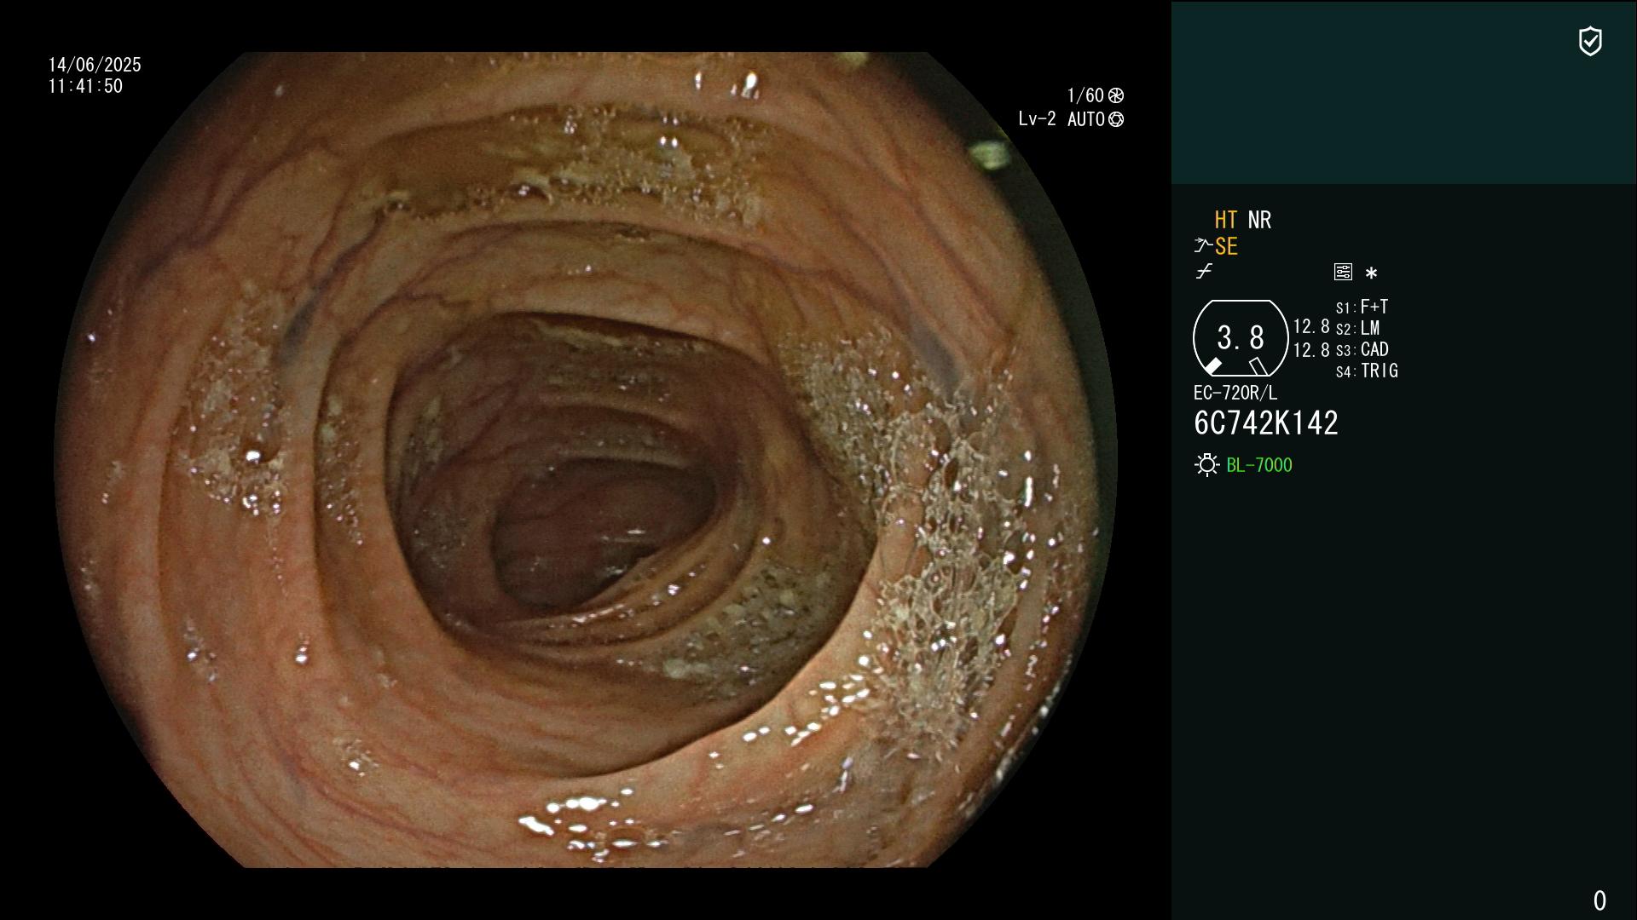Click switch assignment S2: LM
This screenshot has height=920, width=1637.
tap(1358, 329)
